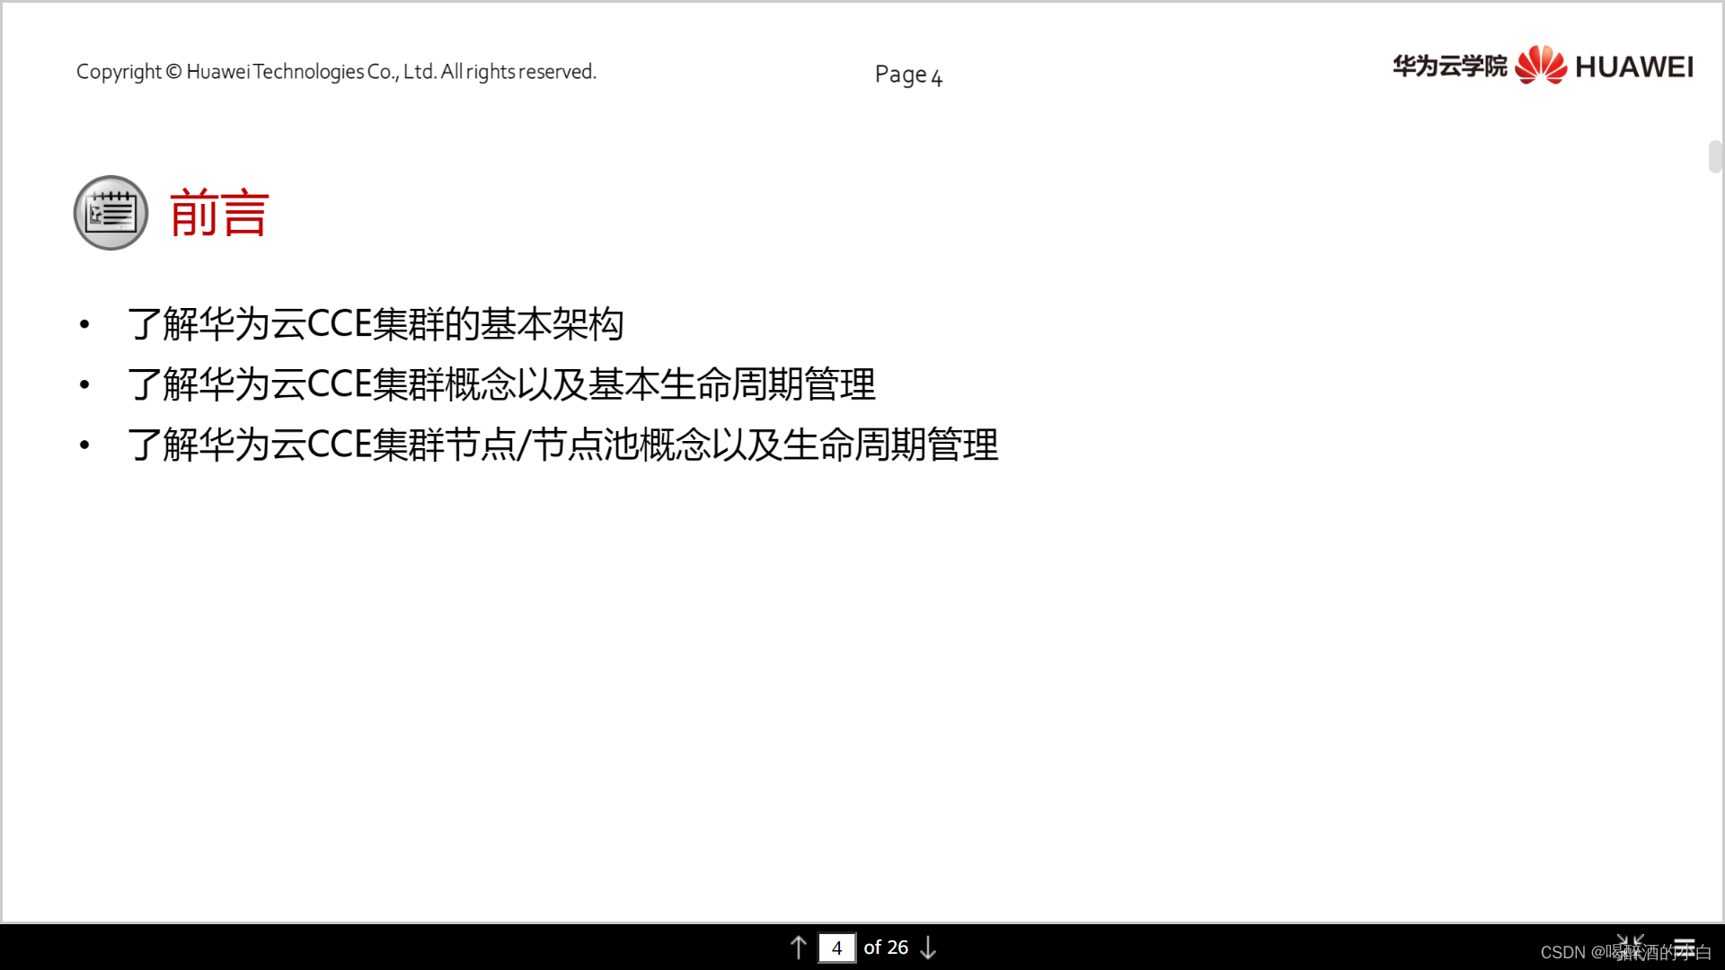This screenshot has height=970, width=1725.
Task: Click the HUAWEI logo
Action: (1604, 66)
